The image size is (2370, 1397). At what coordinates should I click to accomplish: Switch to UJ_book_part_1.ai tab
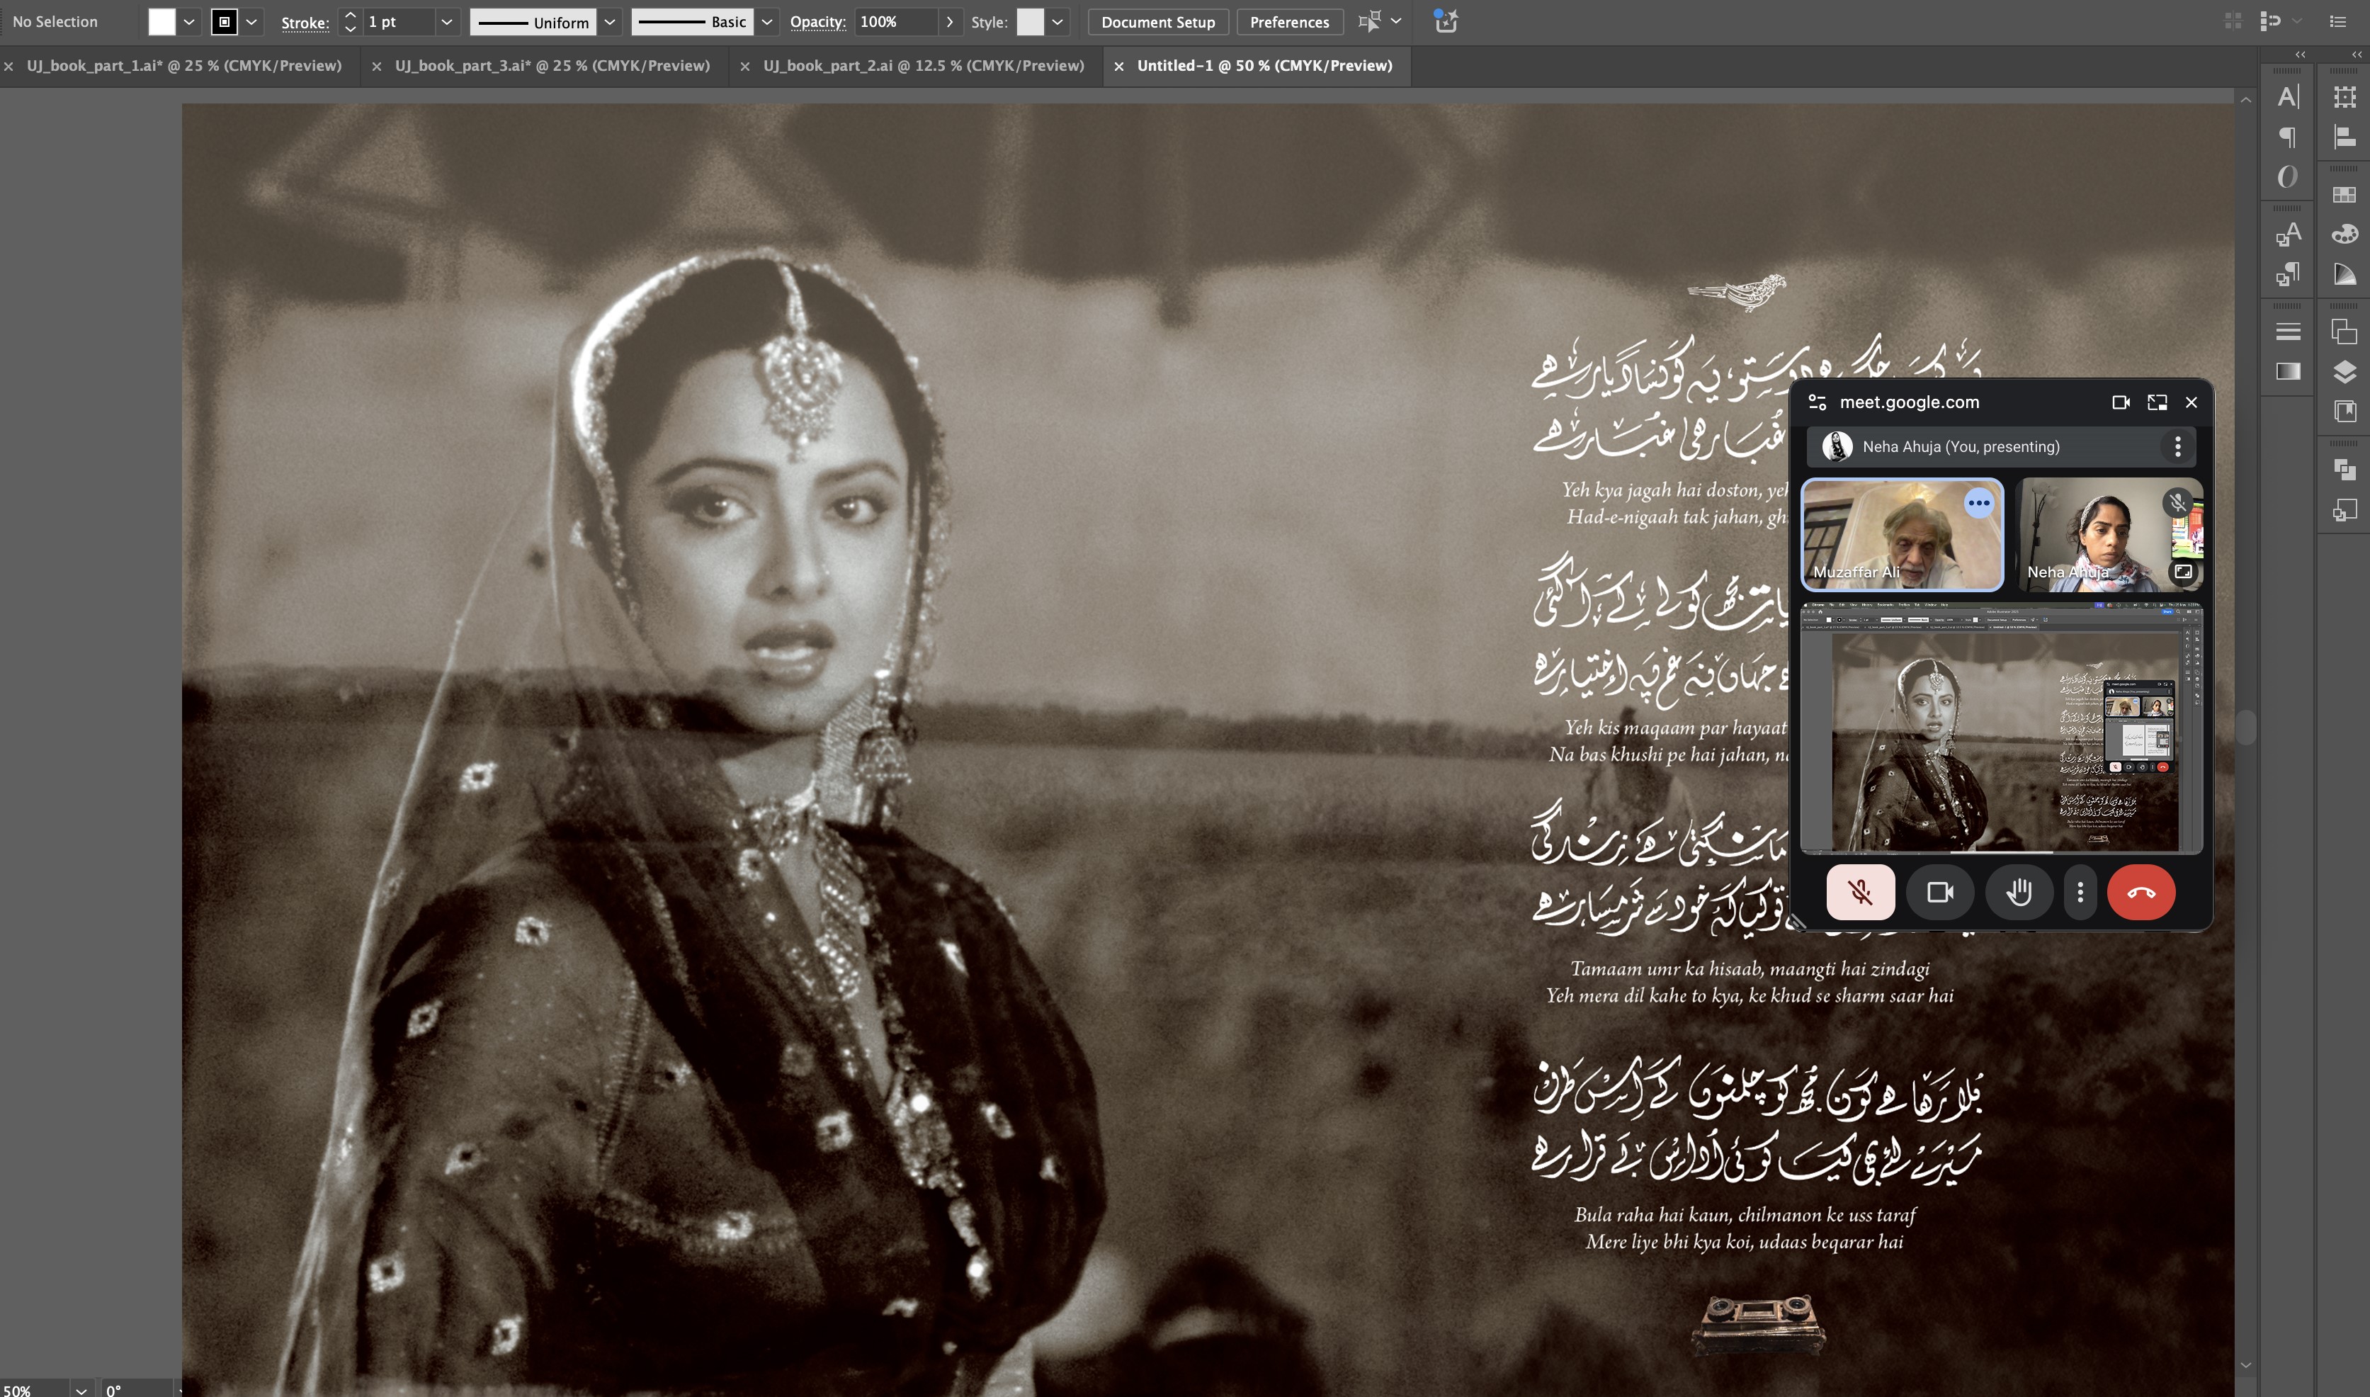(183, 66)
